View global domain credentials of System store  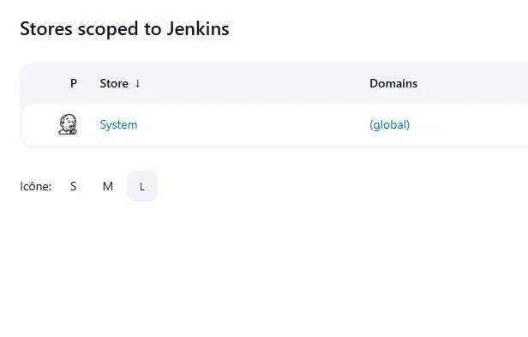390,124
